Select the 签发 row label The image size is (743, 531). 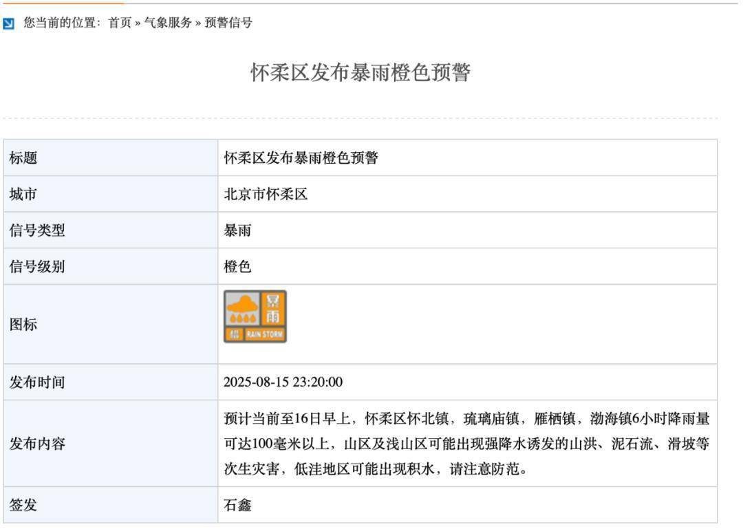23,505
